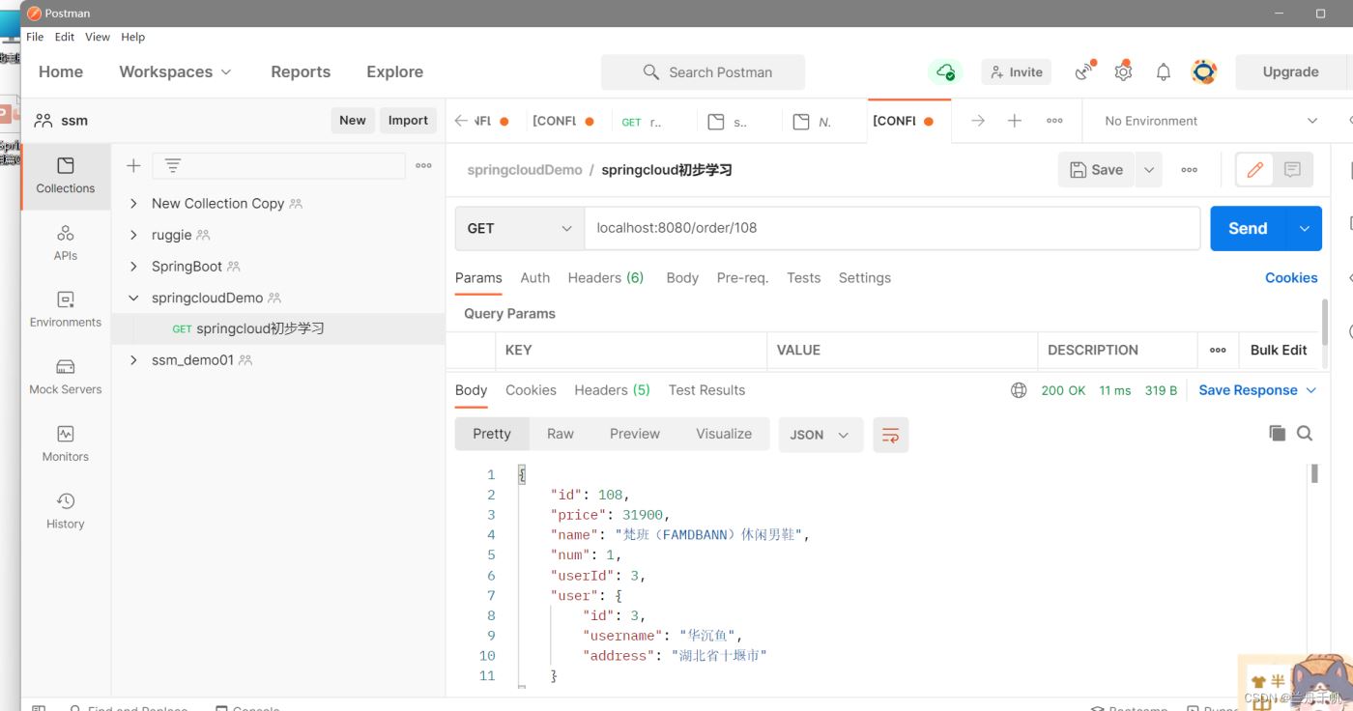Open the Environments sidebar panel

pyautogui.click(x=66, y=309)
